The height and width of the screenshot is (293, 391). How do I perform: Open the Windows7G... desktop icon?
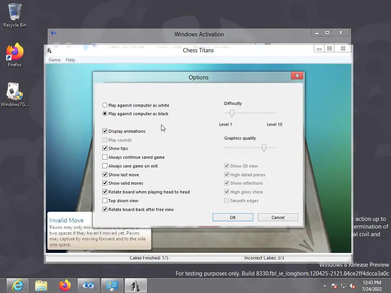15,95
